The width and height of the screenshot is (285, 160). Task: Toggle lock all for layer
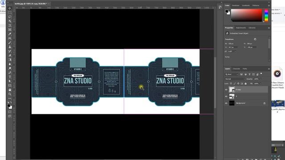245,84
